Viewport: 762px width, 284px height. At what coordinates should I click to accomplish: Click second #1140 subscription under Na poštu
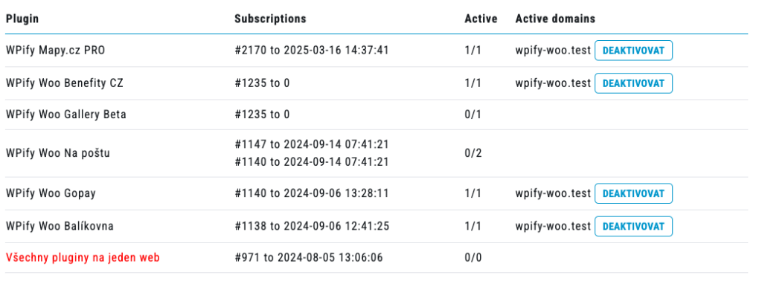pyautogui.click(x=312, y=162)
